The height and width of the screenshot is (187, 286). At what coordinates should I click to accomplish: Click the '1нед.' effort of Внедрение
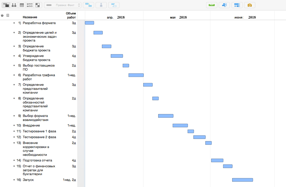(72, 126)
